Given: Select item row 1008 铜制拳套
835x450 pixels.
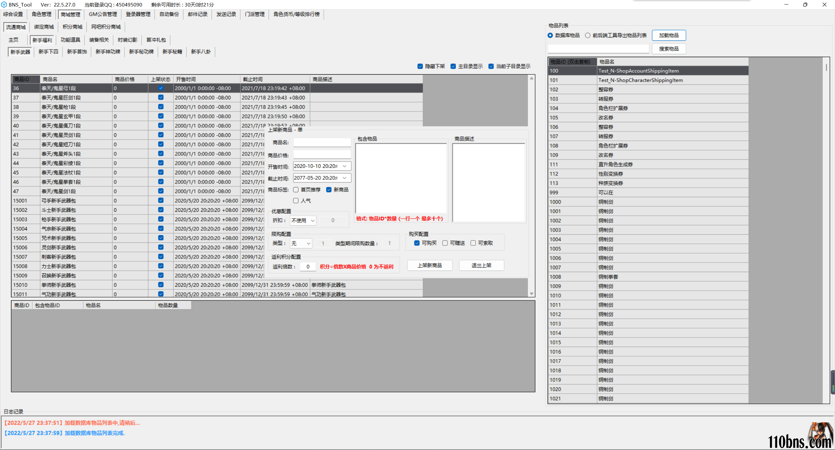Looking at the screenshot, I should point(648,277).
